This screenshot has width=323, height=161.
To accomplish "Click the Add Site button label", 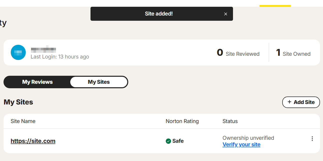I will tap(304, 102).
